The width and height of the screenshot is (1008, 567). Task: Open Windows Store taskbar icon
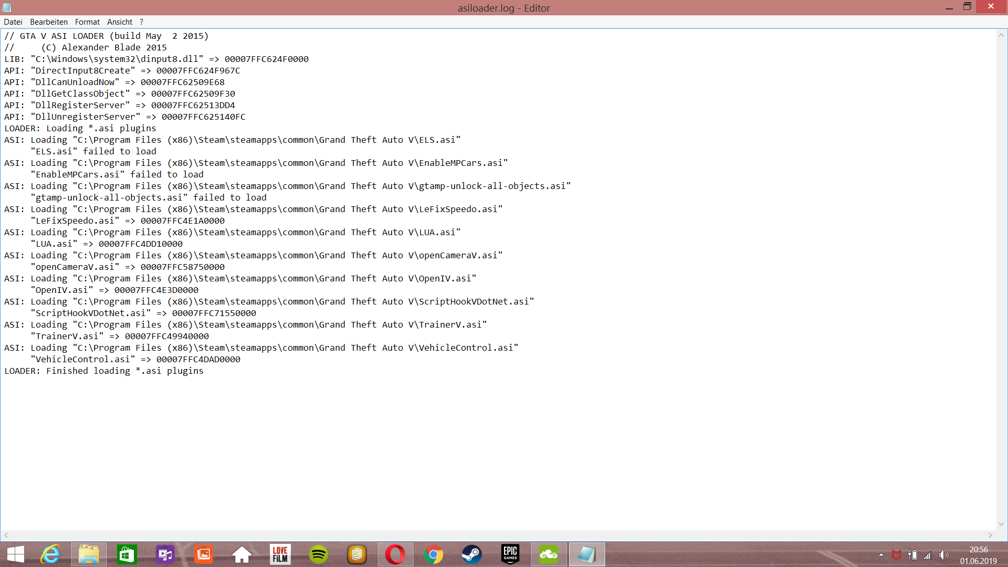(x=127, y=554)
